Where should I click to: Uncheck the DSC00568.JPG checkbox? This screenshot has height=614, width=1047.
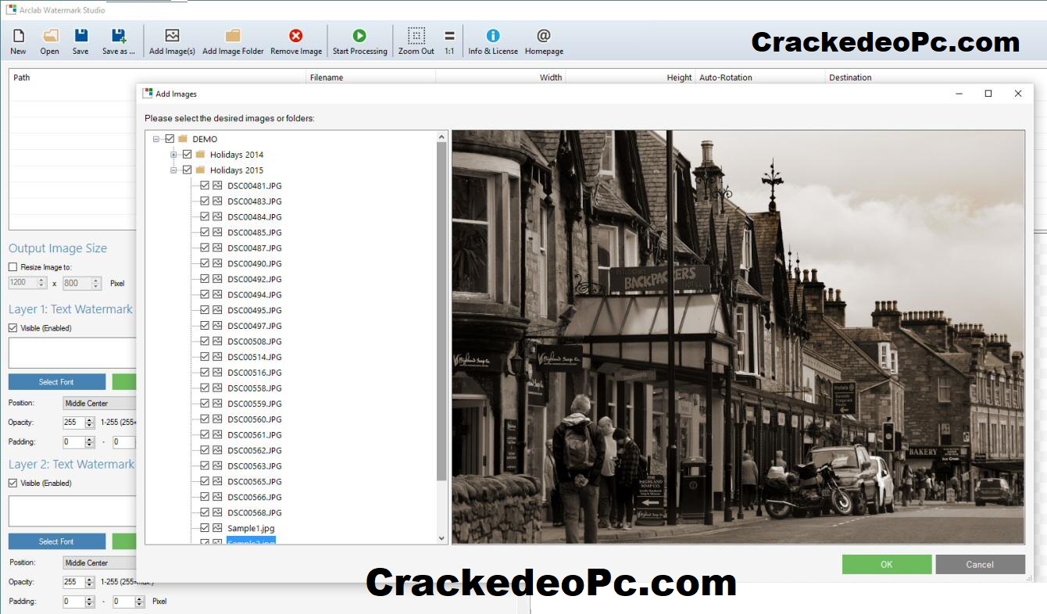[x=205, y=512]
